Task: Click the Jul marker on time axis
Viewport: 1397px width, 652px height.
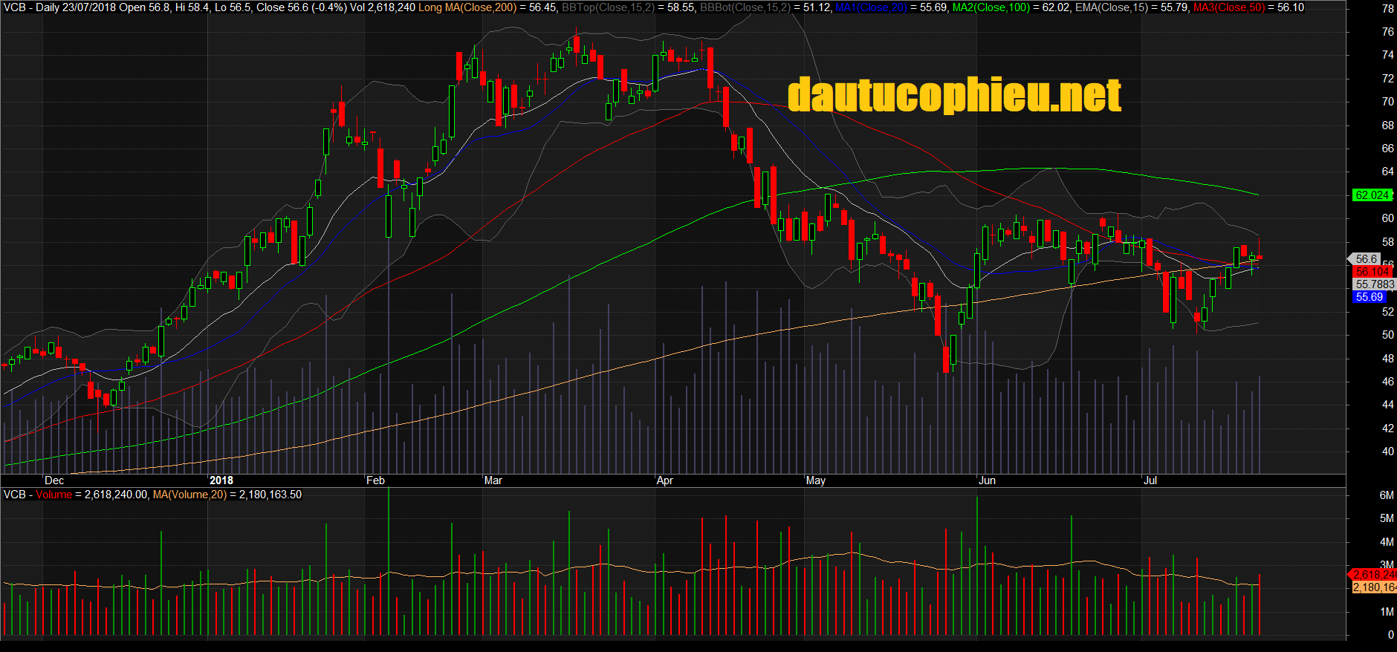Action: pos(1150,480)
